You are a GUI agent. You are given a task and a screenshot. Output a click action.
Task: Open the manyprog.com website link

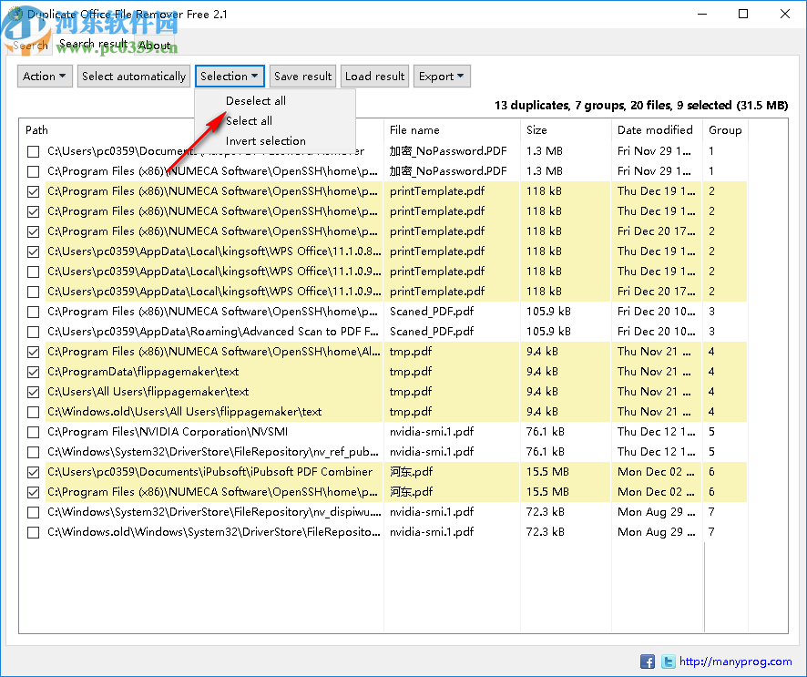pyautogui.click(x=736, y=662)
